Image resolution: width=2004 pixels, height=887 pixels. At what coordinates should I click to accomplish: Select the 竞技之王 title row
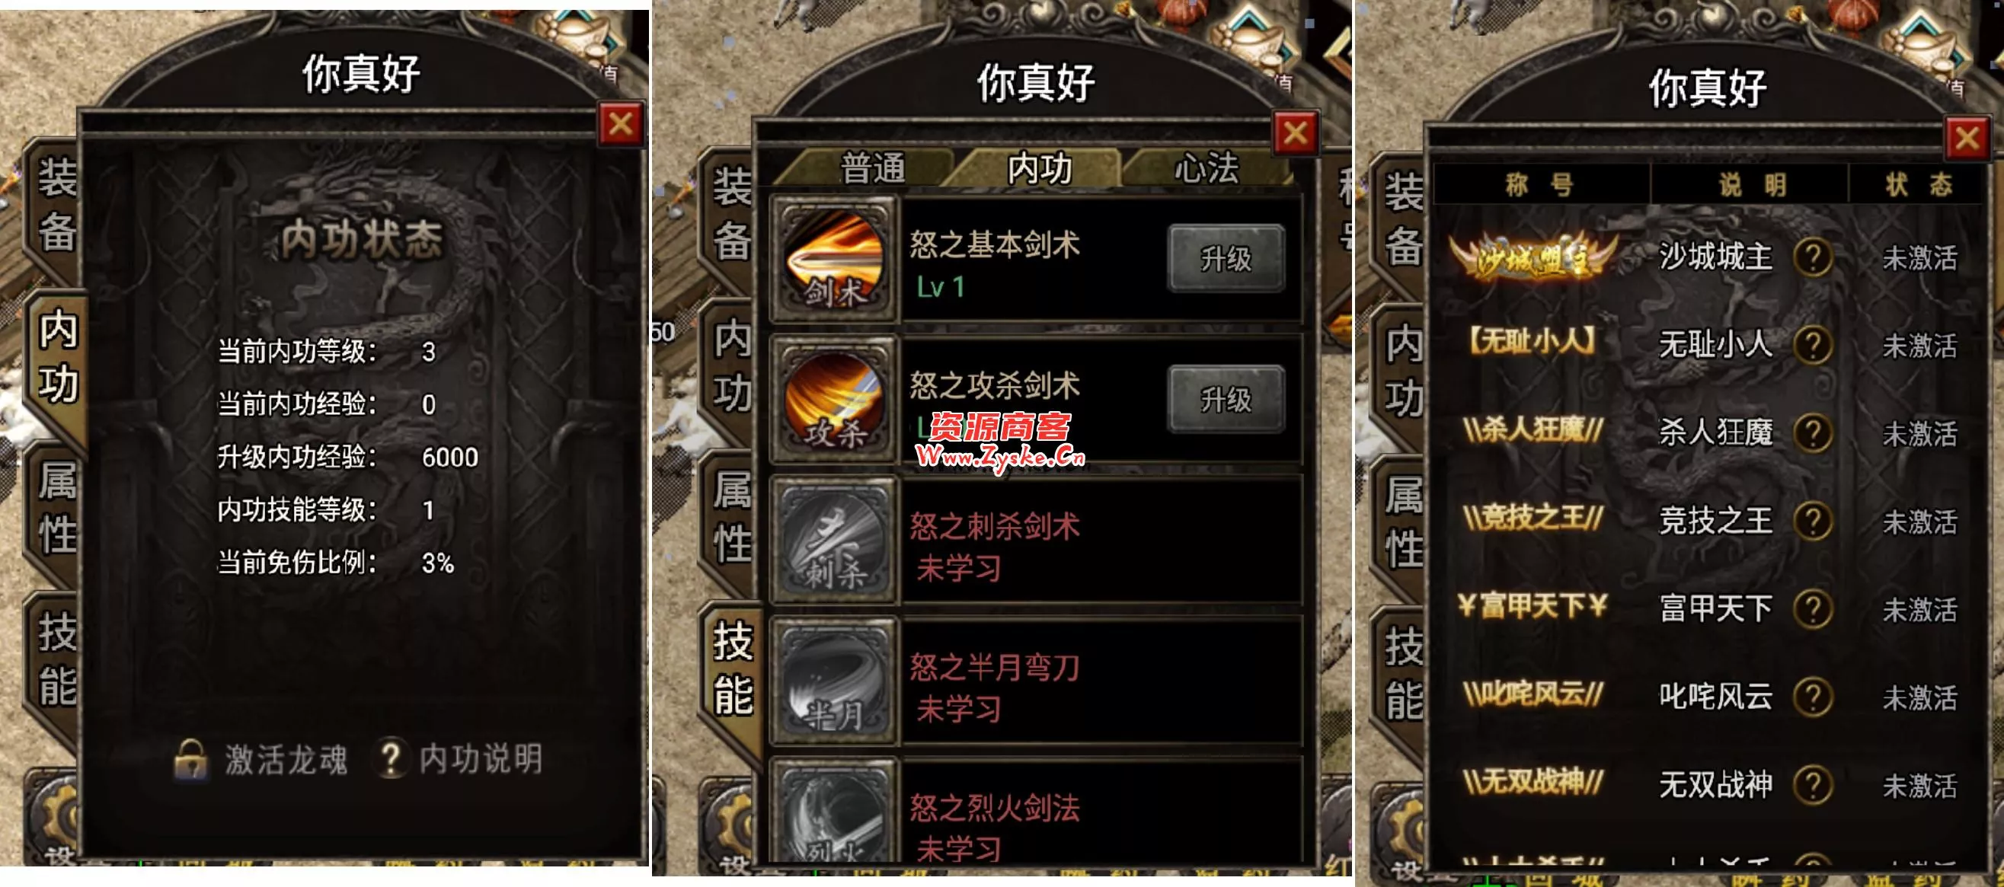pos(1708,521)
